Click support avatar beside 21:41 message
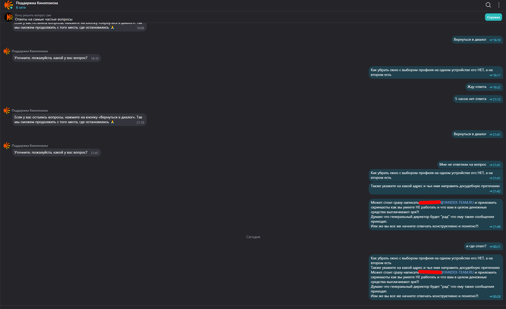Image resolution: width=506 pixels, height=309 pixels. pos(7,146)
